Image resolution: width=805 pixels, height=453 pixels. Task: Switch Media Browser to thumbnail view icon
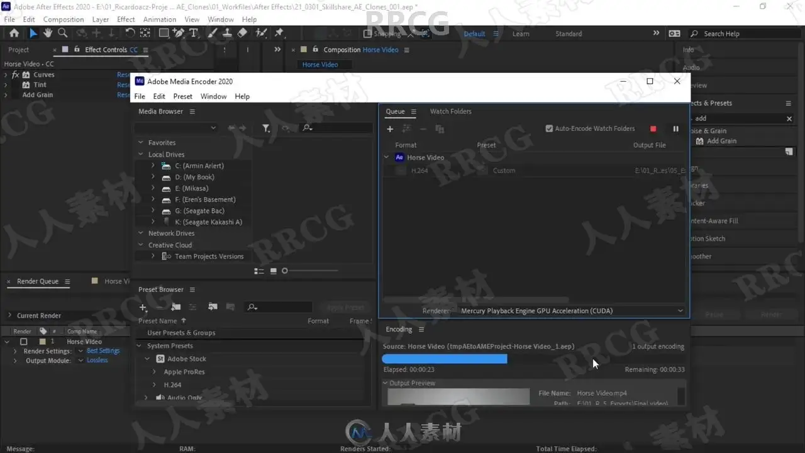point(273,271)
